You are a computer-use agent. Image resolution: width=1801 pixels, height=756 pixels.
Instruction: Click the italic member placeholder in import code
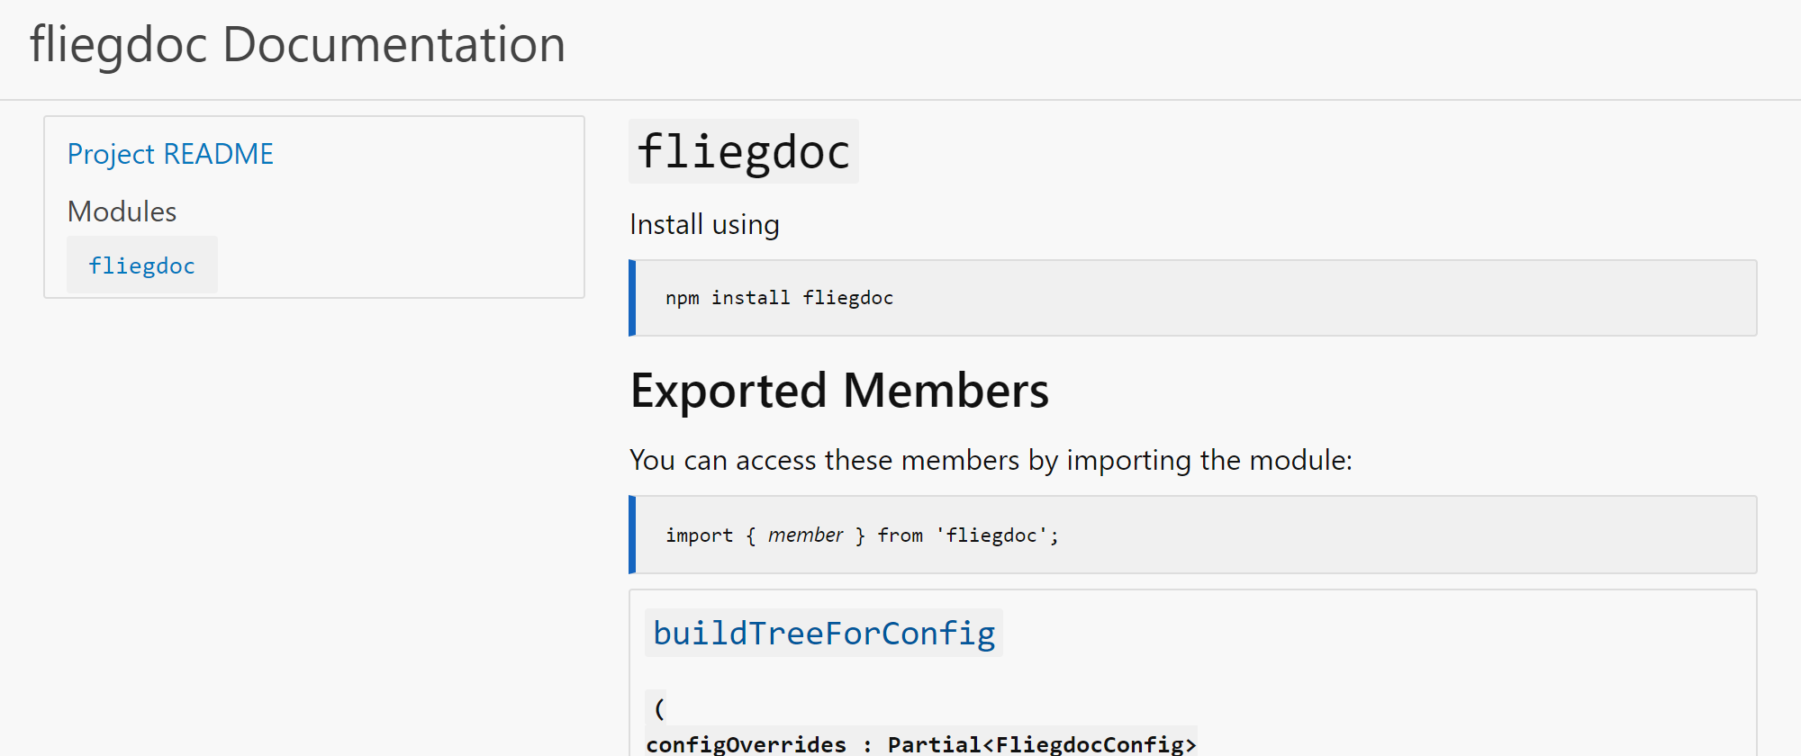click(x=805, y=535)
